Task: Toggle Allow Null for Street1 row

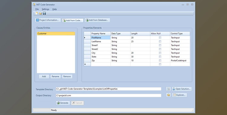Action: click(x=160, y=45)
